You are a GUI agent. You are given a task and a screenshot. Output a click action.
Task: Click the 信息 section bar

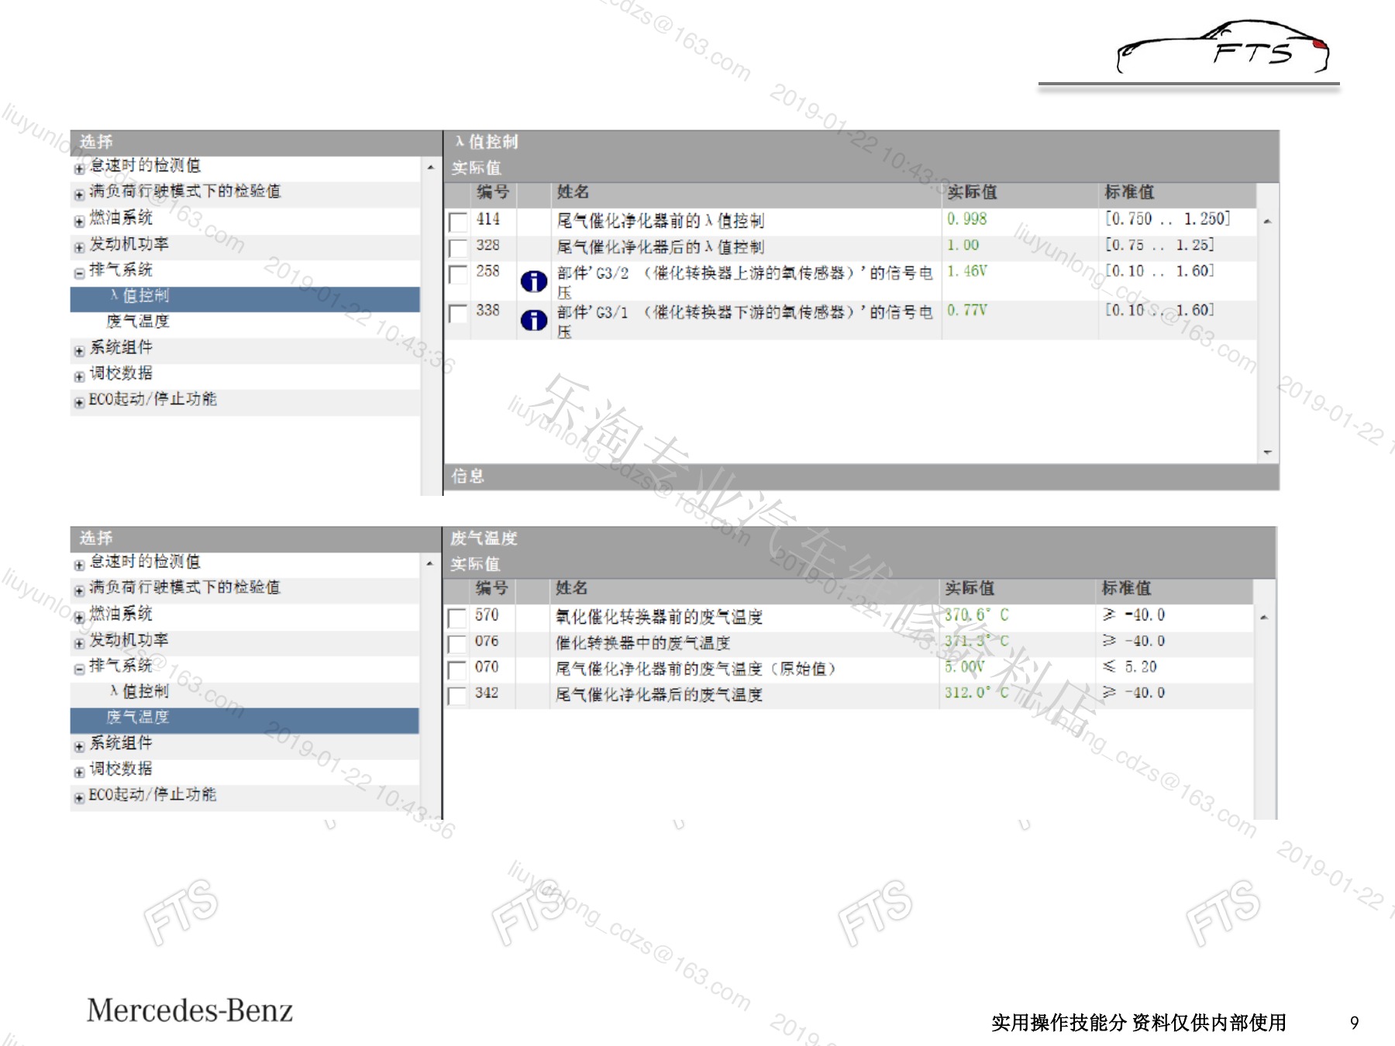(861, 477)
